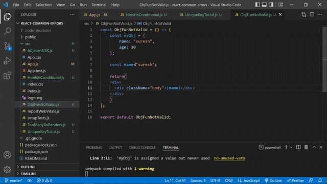Open the Edit menu

tap(27, 5)
